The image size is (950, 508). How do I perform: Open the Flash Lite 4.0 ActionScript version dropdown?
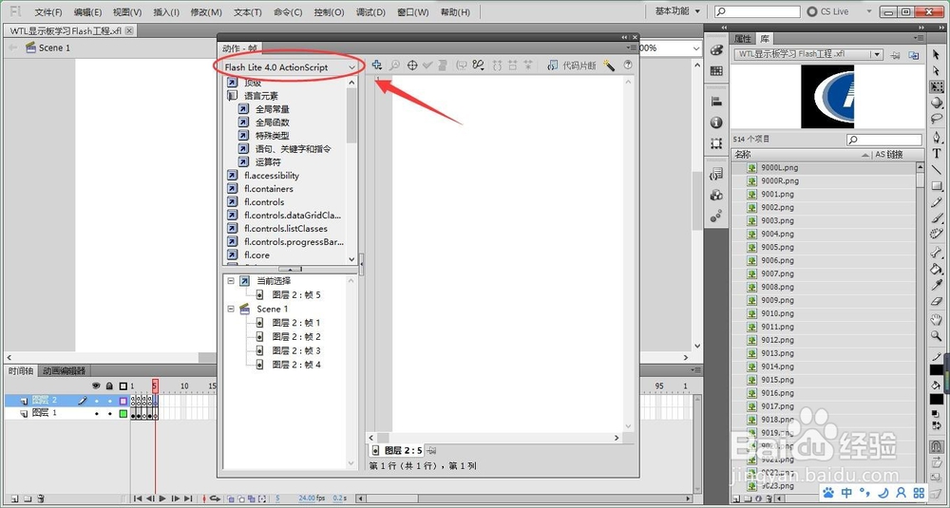tap(290, 67)
